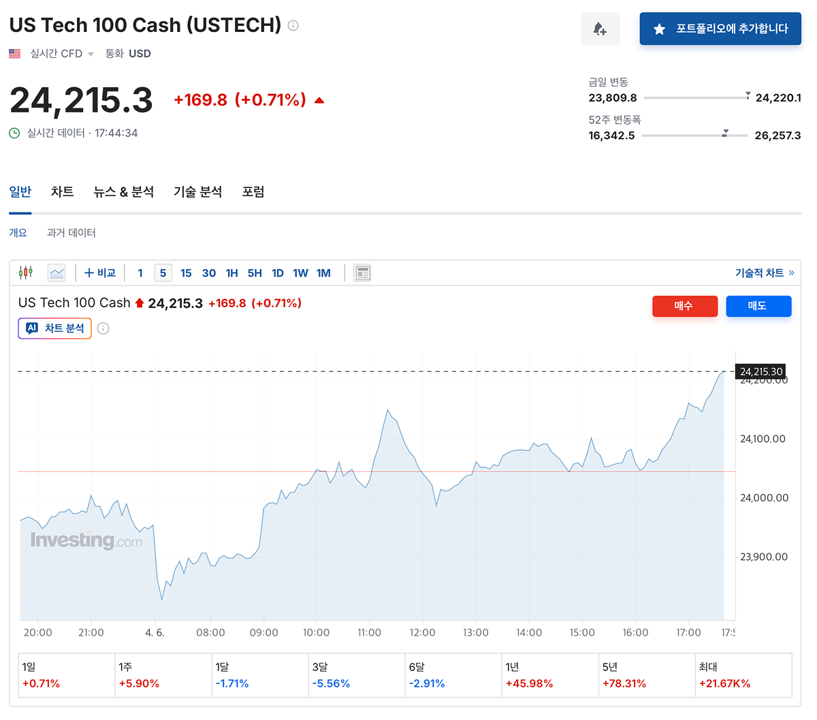Switch to the area chart type icon
Image resolution: width=817 pixels, height=720 pixels.
point(57,272)
